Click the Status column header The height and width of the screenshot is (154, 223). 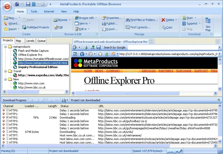[x=65, y=106]
